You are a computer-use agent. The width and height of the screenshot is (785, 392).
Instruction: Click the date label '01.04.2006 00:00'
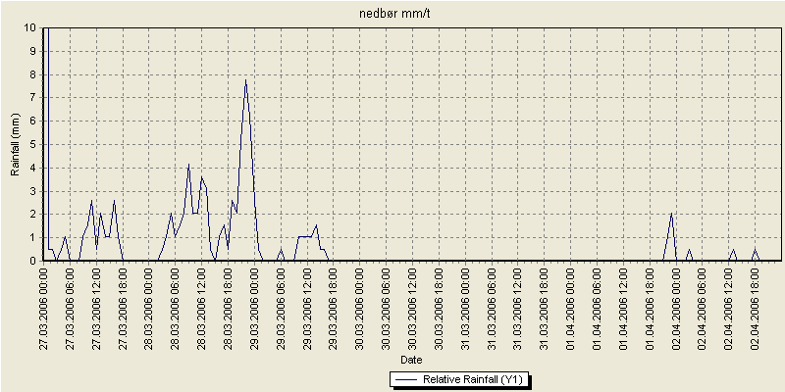(x=571, y=308)
